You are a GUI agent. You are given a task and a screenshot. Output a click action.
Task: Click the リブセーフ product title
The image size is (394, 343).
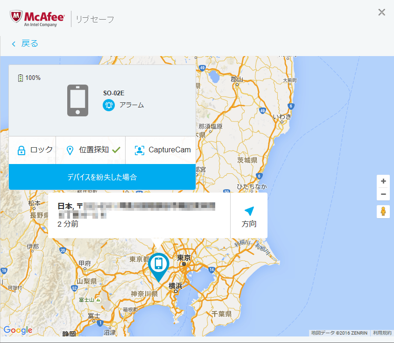95,19
